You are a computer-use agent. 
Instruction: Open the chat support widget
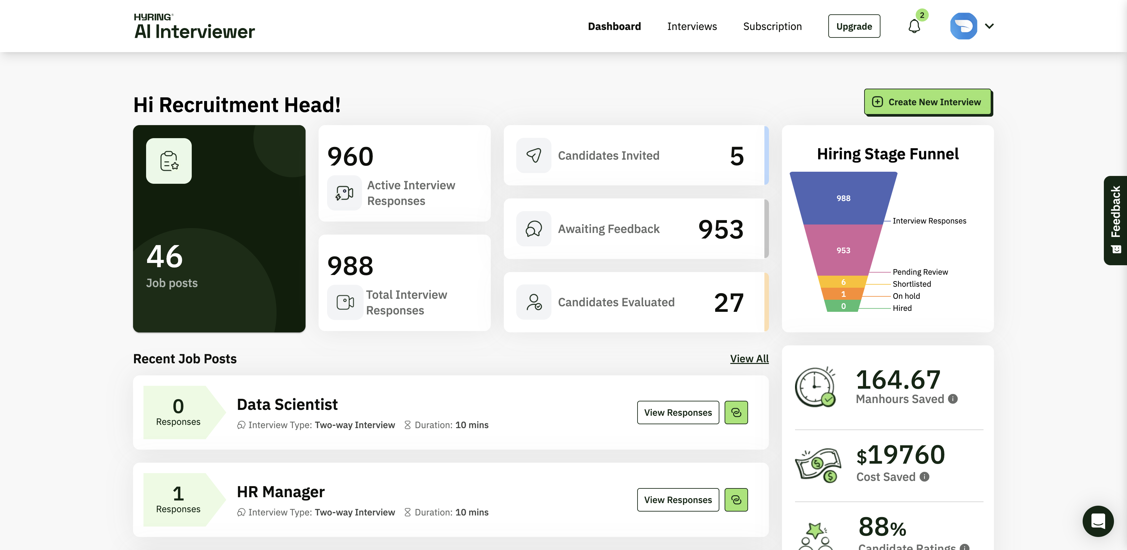click(x=1098, y=521)
